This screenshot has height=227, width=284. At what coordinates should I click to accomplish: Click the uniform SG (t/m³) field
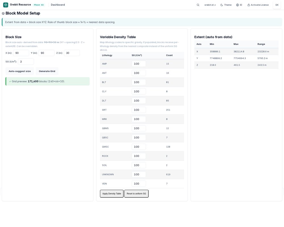tap(26, 62)
